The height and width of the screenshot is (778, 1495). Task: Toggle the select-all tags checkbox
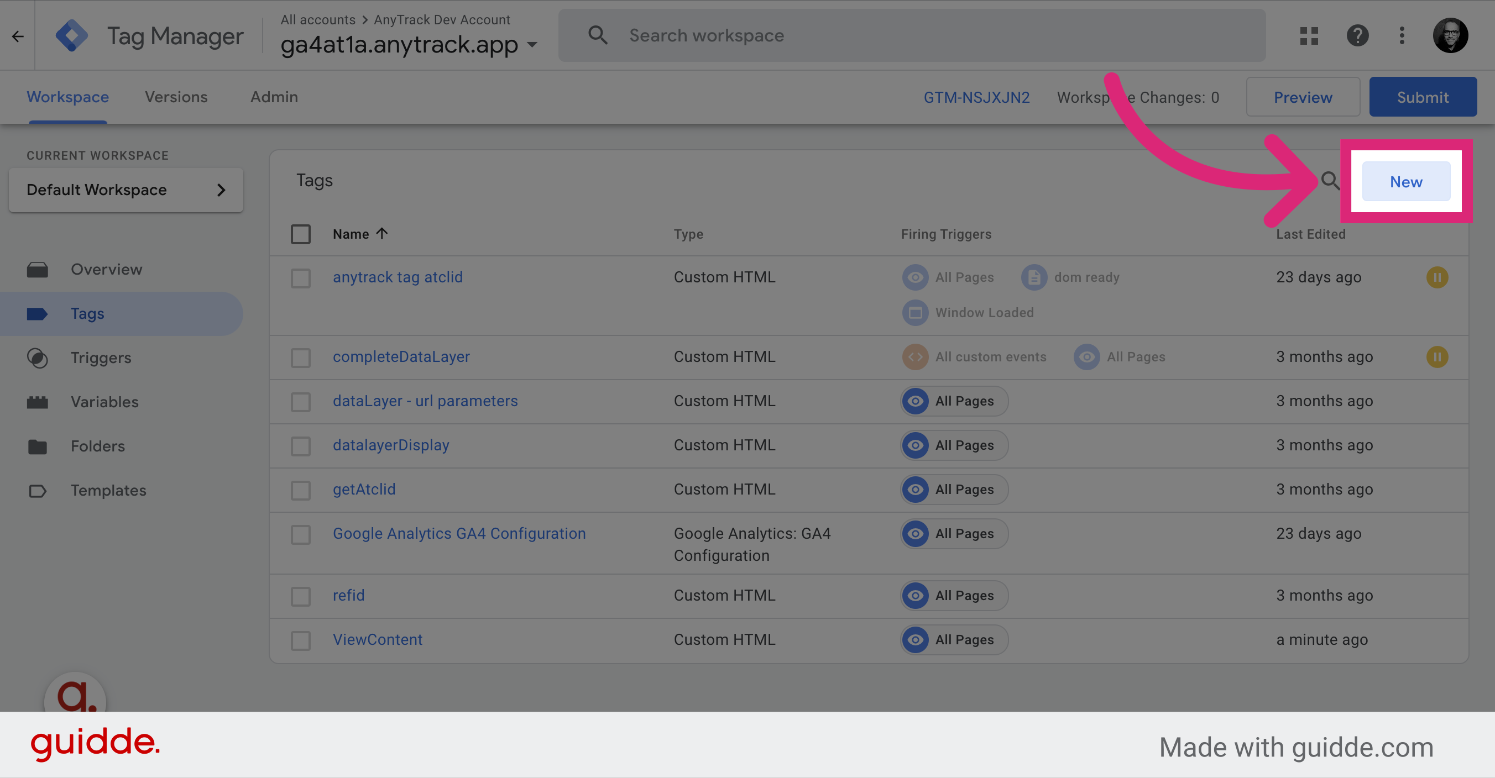[x=301, y=234]
